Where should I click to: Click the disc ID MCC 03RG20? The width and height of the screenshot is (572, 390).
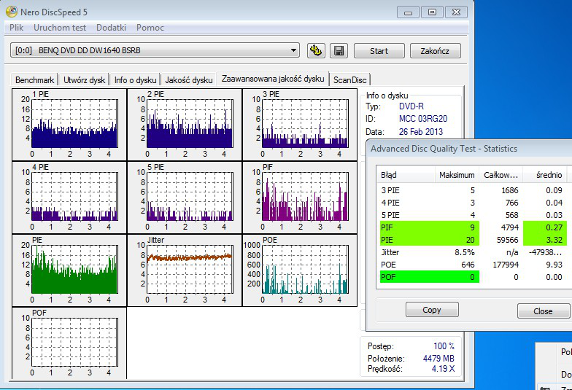pyautogui.click(x=423, y=119)
